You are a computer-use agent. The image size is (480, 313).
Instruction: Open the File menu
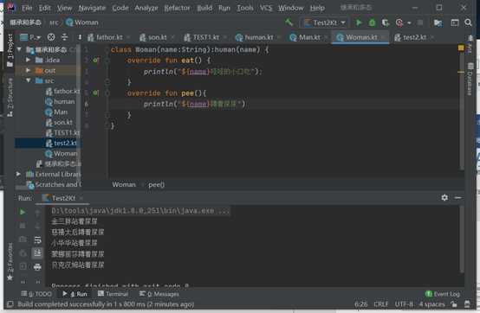[x=27, y=8]
